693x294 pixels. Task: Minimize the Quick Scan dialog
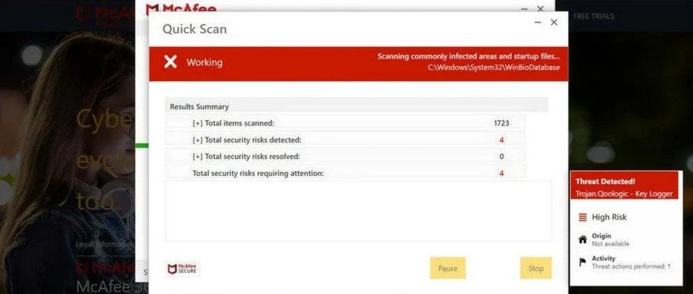[538, 22]
